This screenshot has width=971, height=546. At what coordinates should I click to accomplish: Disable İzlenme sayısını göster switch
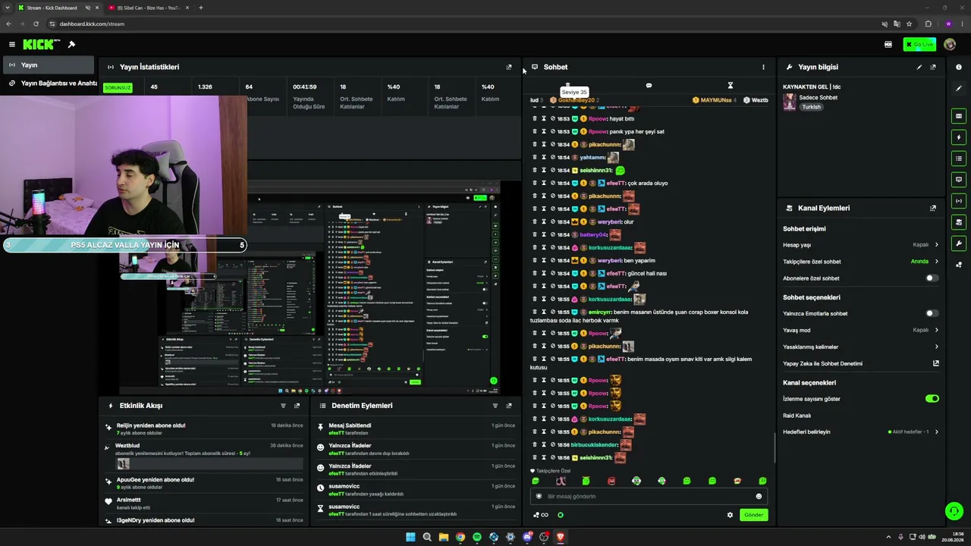point(932,399)
